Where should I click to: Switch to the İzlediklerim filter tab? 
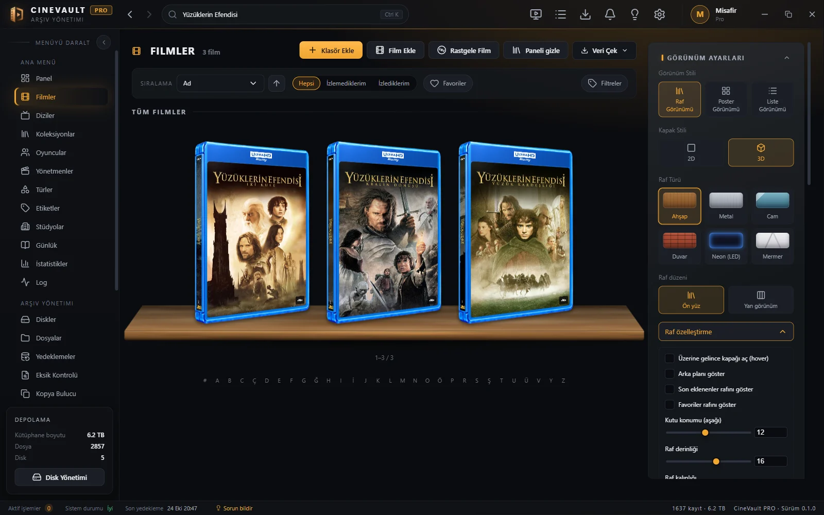coord(393,83)
